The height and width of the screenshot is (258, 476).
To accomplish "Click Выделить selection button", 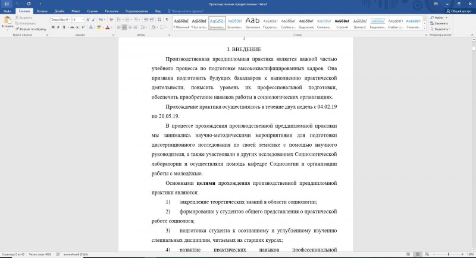I will click(x=440, y=29).
